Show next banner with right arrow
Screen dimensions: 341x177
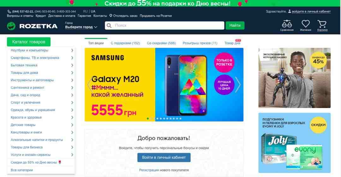click(238, 84)
